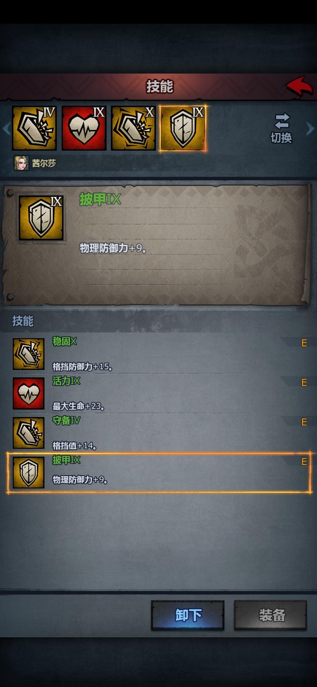Image resolution: width=317 pixels, height=687 pixels.
Task: Click the E marker on 活力IX row
Action: click(304, 383)
